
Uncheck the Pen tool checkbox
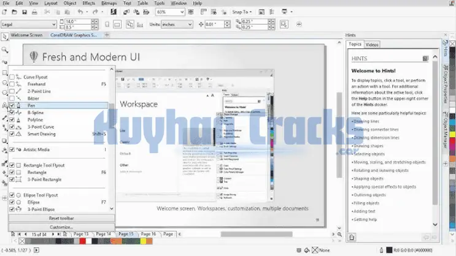12,105
